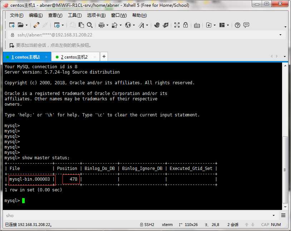The height and width of the screenshot is (231, 291).
Task: Click the NUM lock status indicator
Action: pos(276,225)
